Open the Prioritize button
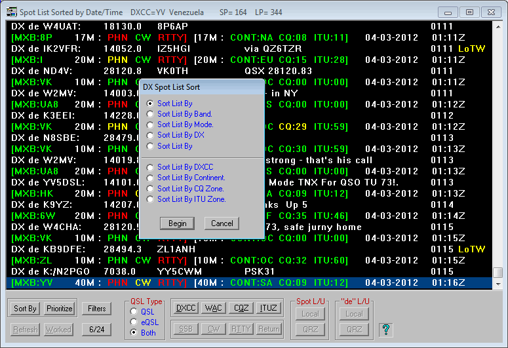Viewport: 508px width, 348px height. (60, 309)
